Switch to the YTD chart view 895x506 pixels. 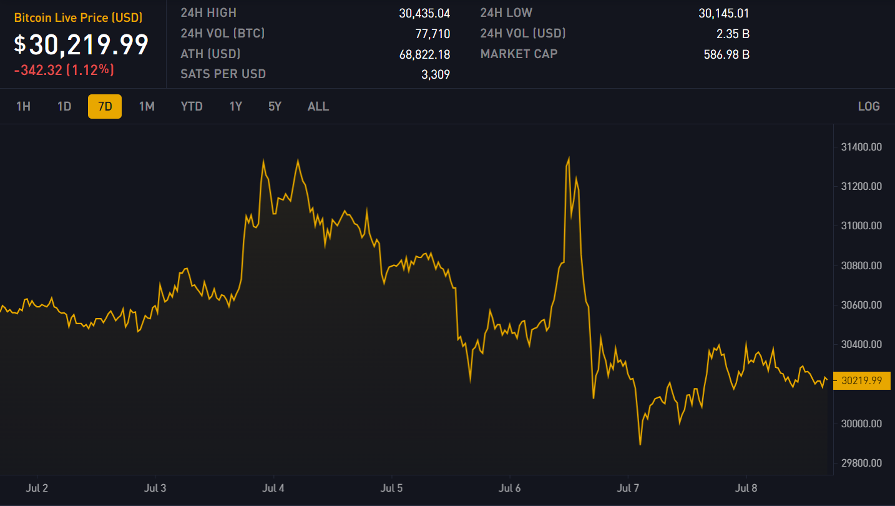coord(192,106)
